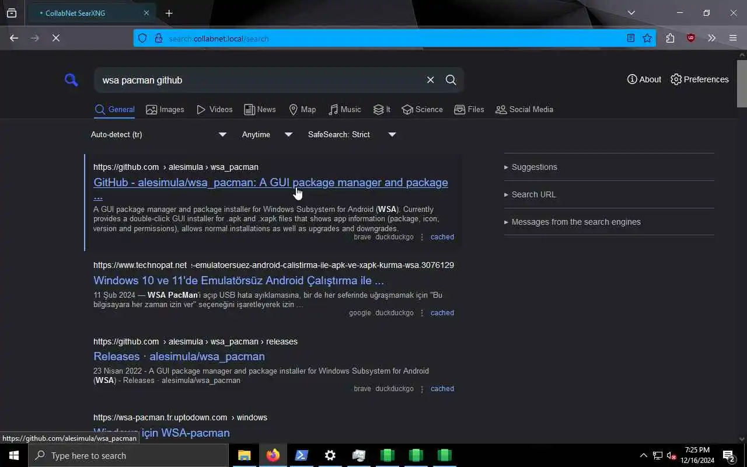Viewport: 747px width, 467px height.
Task: Click the SearXNG magnifier logo
Action: coord(71,80)
